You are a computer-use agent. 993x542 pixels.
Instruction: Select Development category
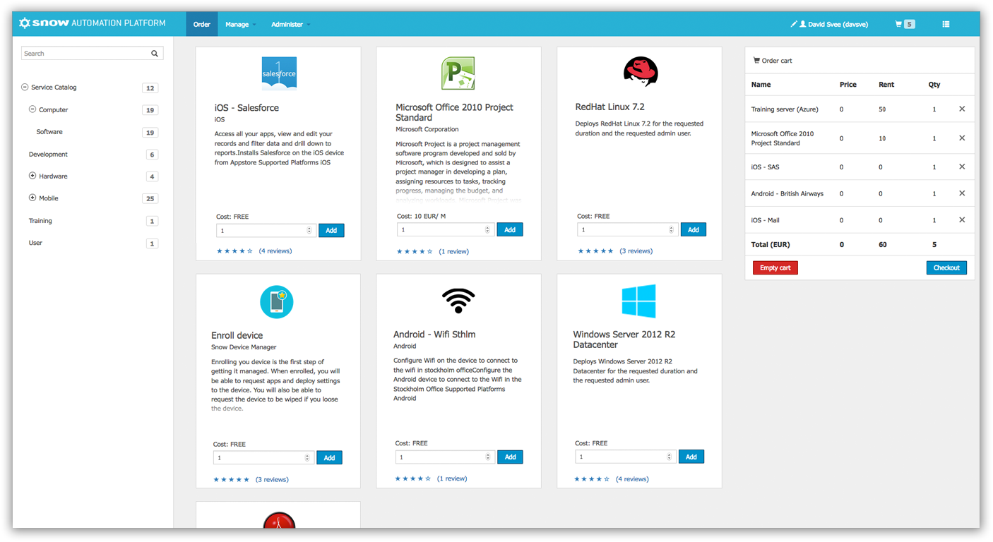(48, 154)
